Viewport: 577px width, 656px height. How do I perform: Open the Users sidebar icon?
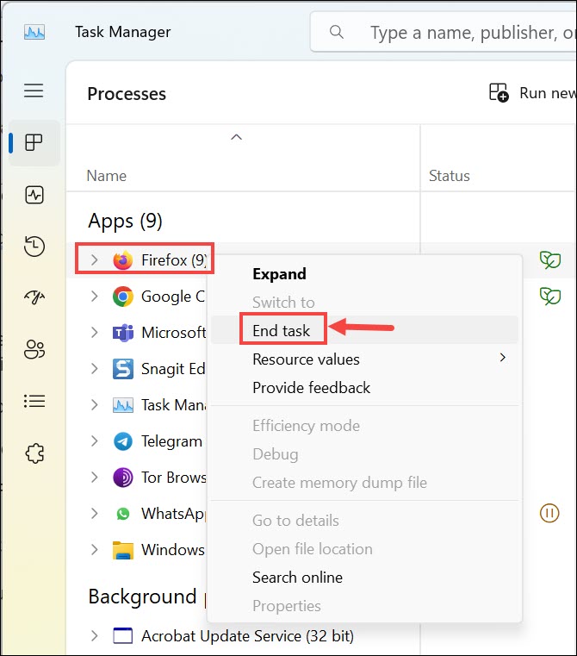click(34, 349)
